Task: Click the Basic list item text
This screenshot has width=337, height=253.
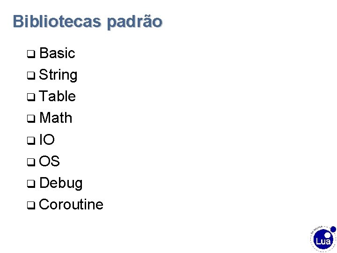Action: (57, 53)
